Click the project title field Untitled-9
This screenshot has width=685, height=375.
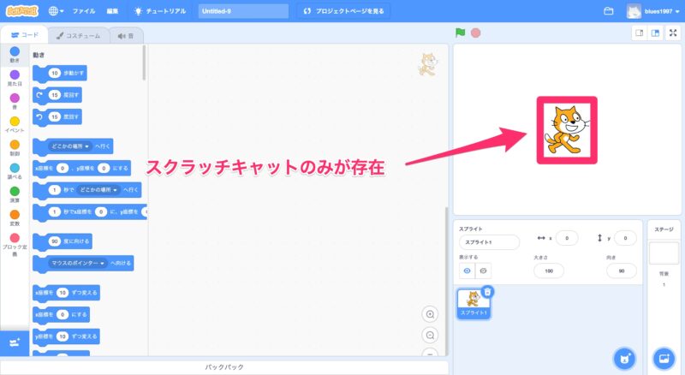click(241, 11)
